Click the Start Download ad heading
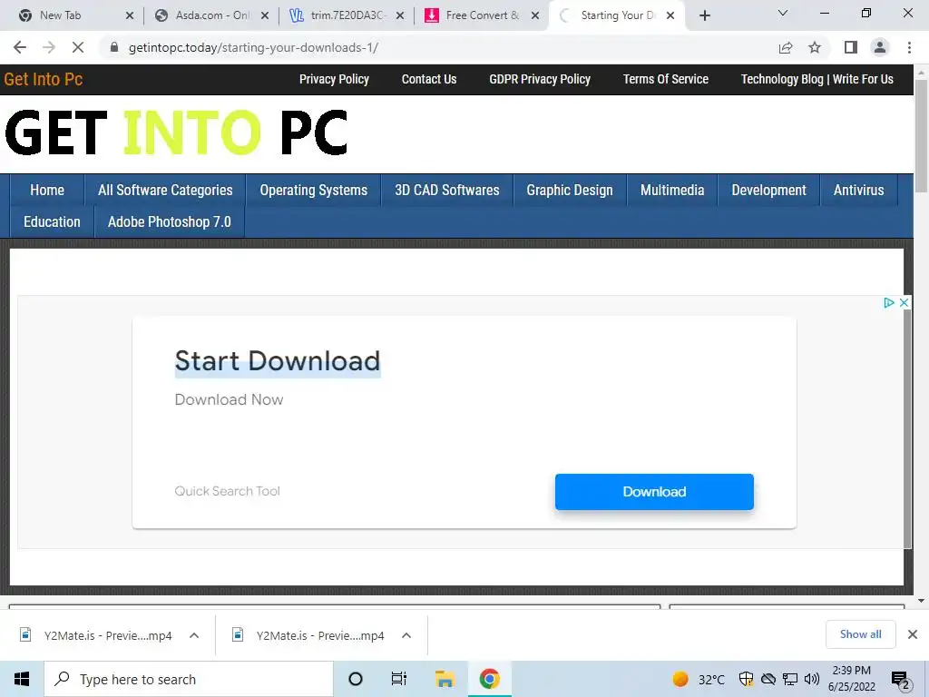Screen dimensions: 929x697 tap(278, 361)
